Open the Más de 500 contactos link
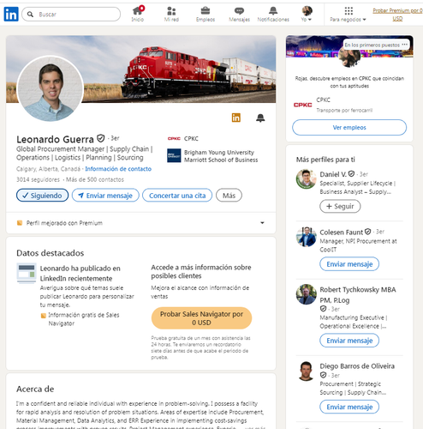The width and height of the screenshot is (423, 429). coord(95,179)
